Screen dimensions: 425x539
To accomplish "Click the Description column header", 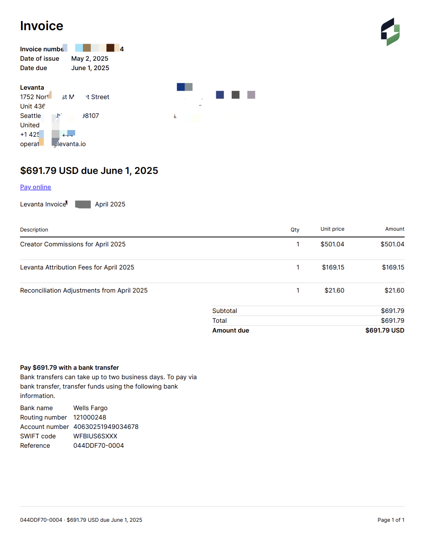I will (x=34, y=230).
